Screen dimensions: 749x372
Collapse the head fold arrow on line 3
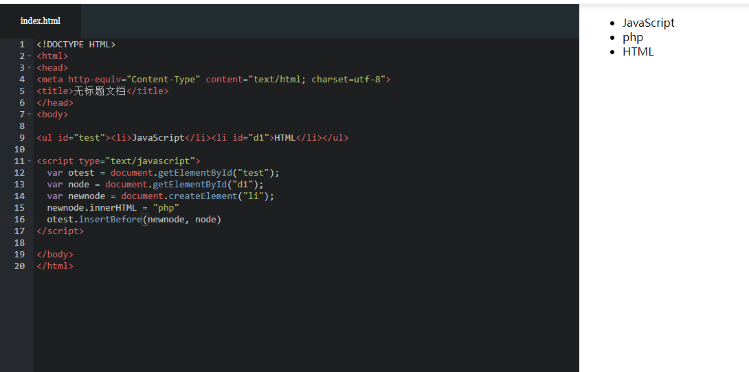[x=30, y=68]
